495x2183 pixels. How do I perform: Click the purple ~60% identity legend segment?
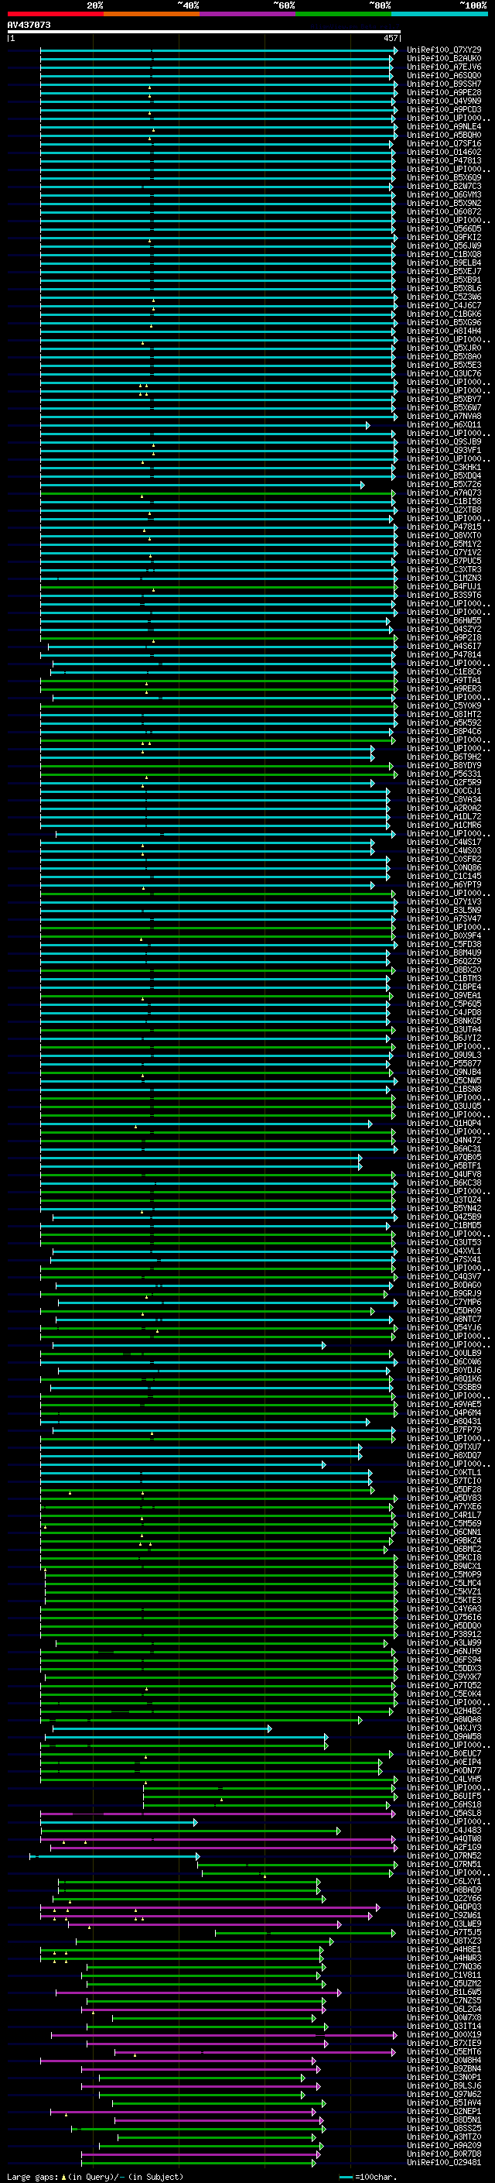click(247, 14)
